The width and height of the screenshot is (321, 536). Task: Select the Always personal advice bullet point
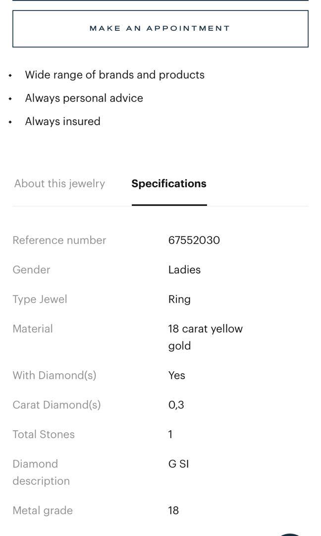pyautogui.click(x=84, y=98)
